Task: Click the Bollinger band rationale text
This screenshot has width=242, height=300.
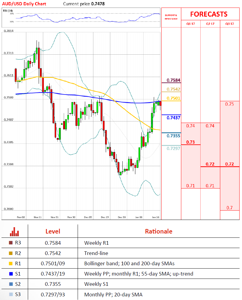Action: click(x=129, y=264)
